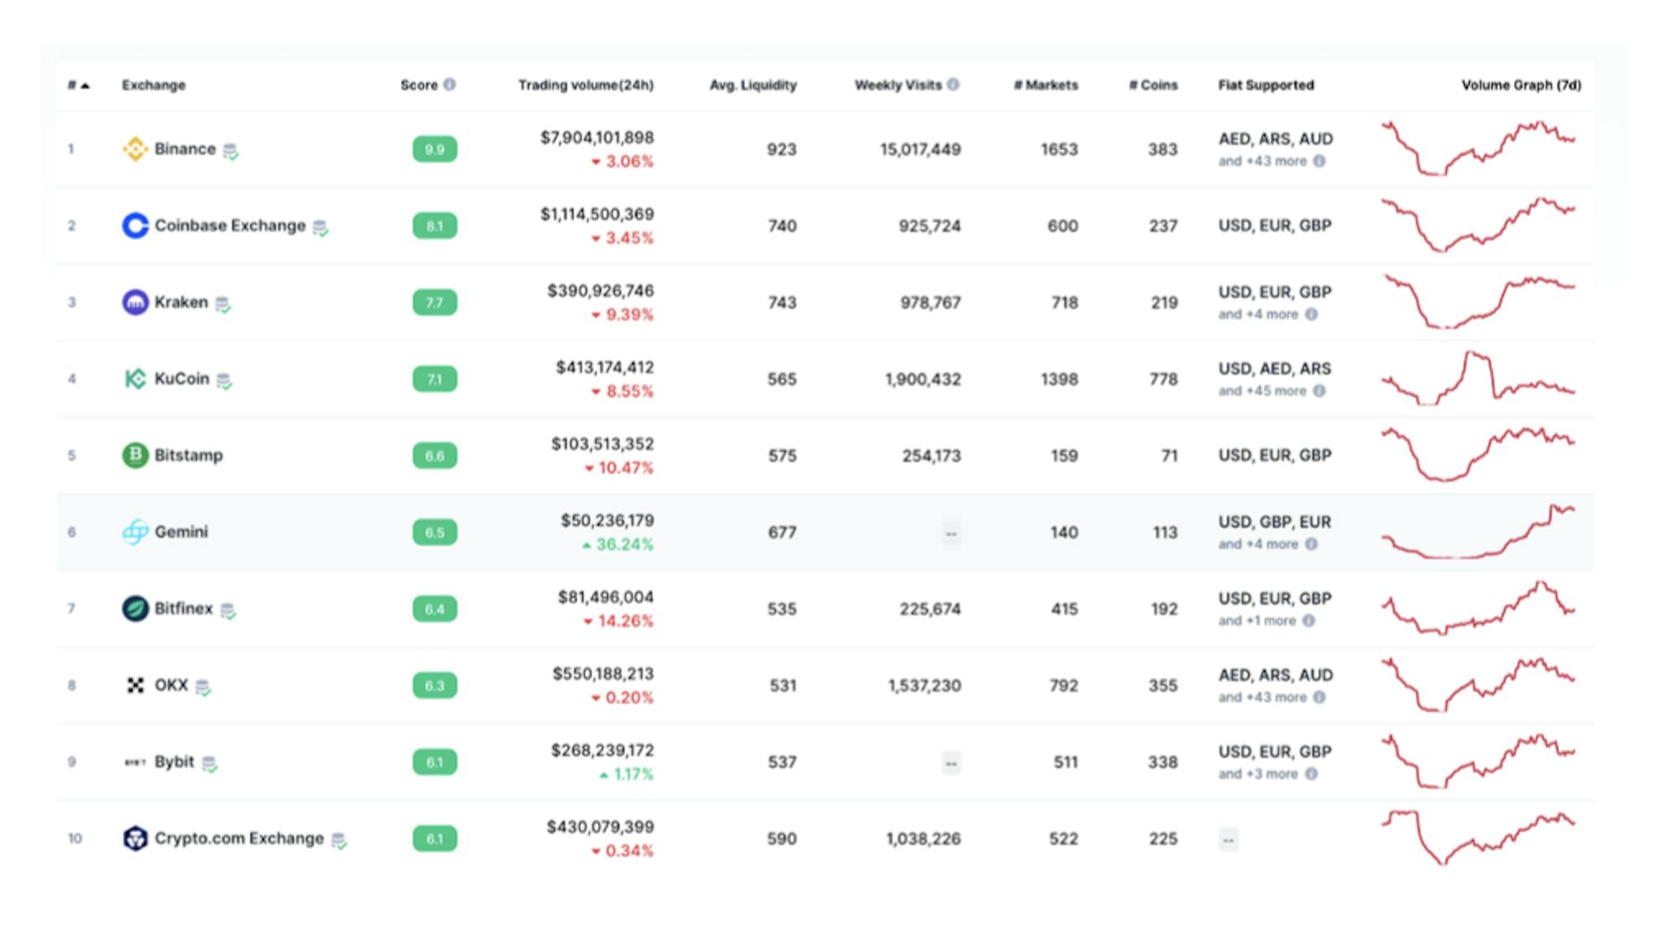Screen dimensions: 1664x944
Task: Open the Bitfinex exchange link
Action: point(184,608)
